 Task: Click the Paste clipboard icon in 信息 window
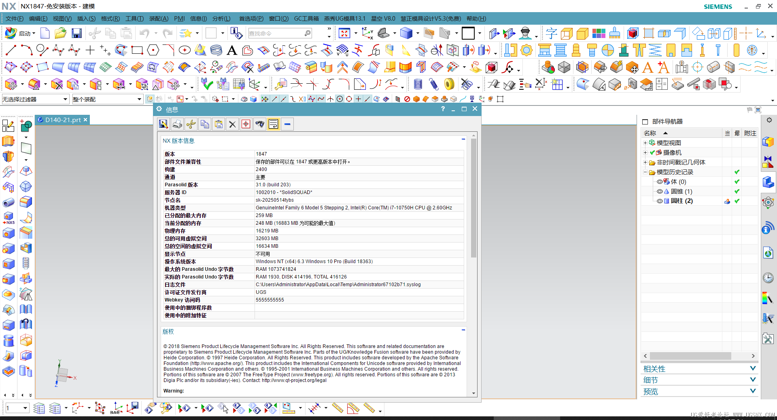pos(219,124)
